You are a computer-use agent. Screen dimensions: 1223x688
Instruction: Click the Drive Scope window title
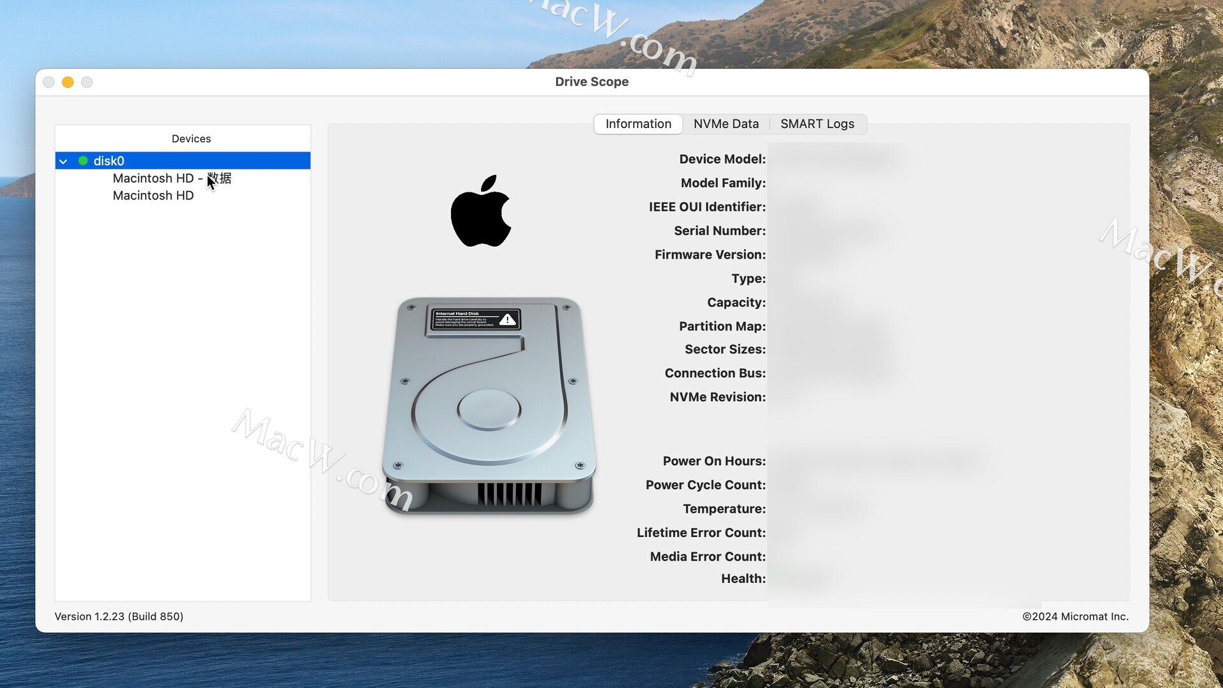click(x=591, y=82)
